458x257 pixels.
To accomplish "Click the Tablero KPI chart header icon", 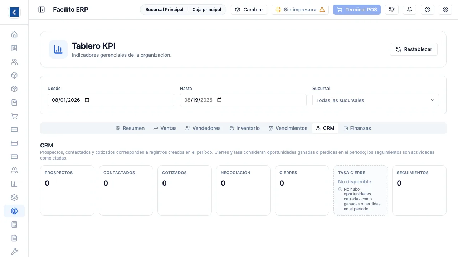I will 58,49.
